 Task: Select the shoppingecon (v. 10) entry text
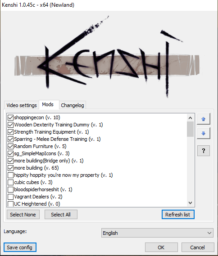(37, 117)
